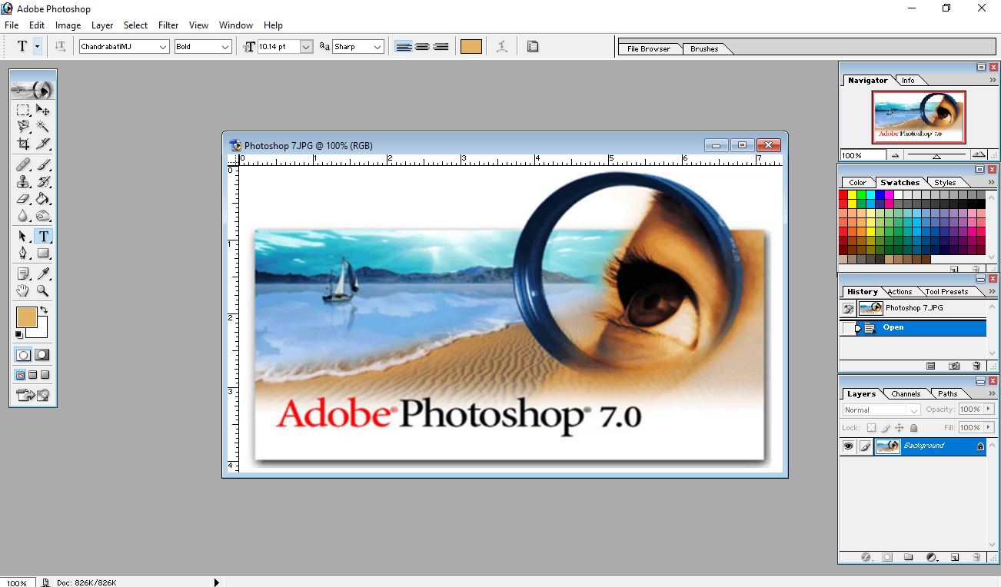Image resolution: width=1001 pixels, height=587 pixels.
Task: Open the Layers panel flyout menu arrow
Action: tap(990, 394)
